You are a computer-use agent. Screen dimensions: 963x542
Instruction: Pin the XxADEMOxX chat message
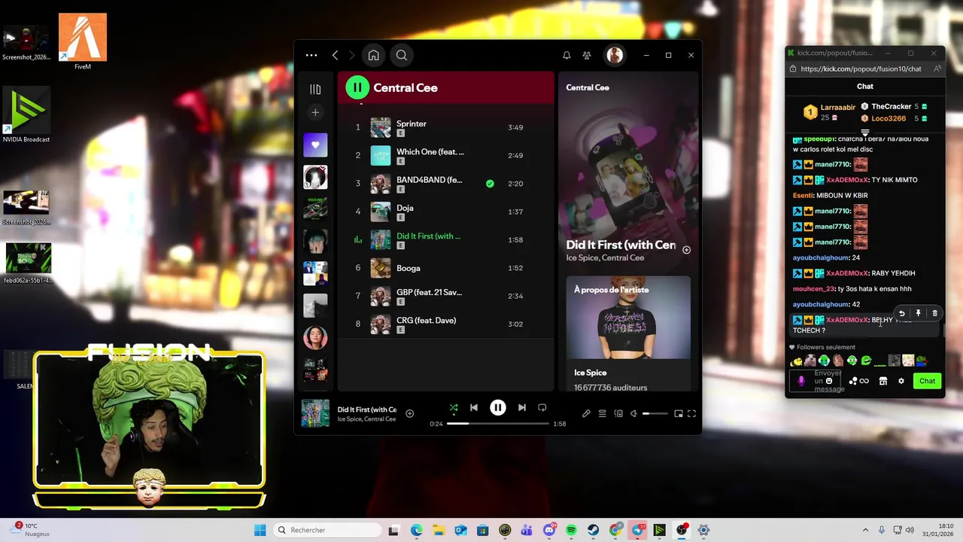919,313
